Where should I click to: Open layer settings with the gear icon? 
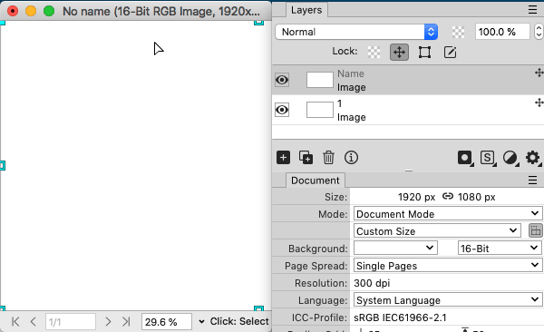click(533, 158)
